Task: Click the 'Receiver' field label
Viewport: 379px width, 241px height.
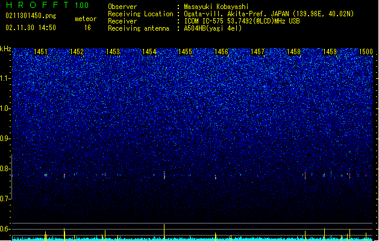Action: click(x=122, y=21)
